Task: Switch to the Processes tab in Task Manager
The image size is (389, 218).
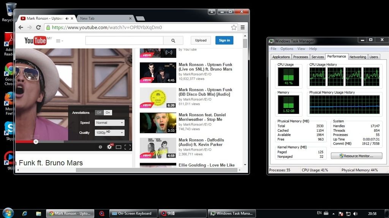Action: pos(300,57)
